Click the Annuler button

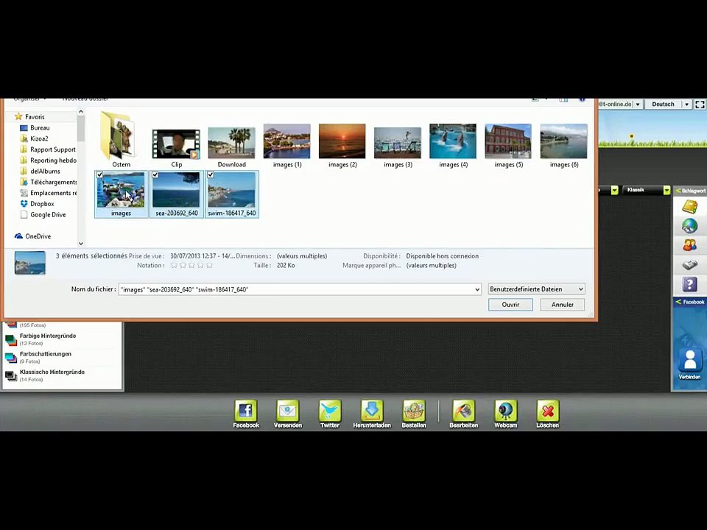tap(562, 305)
